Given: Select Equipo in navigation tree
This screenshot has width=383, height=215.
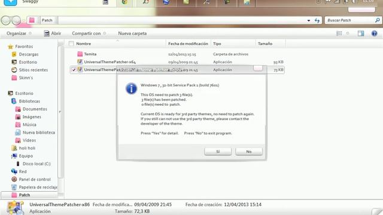Looking at the screenshot, I should pyautogui.click(x=26, y=156).
